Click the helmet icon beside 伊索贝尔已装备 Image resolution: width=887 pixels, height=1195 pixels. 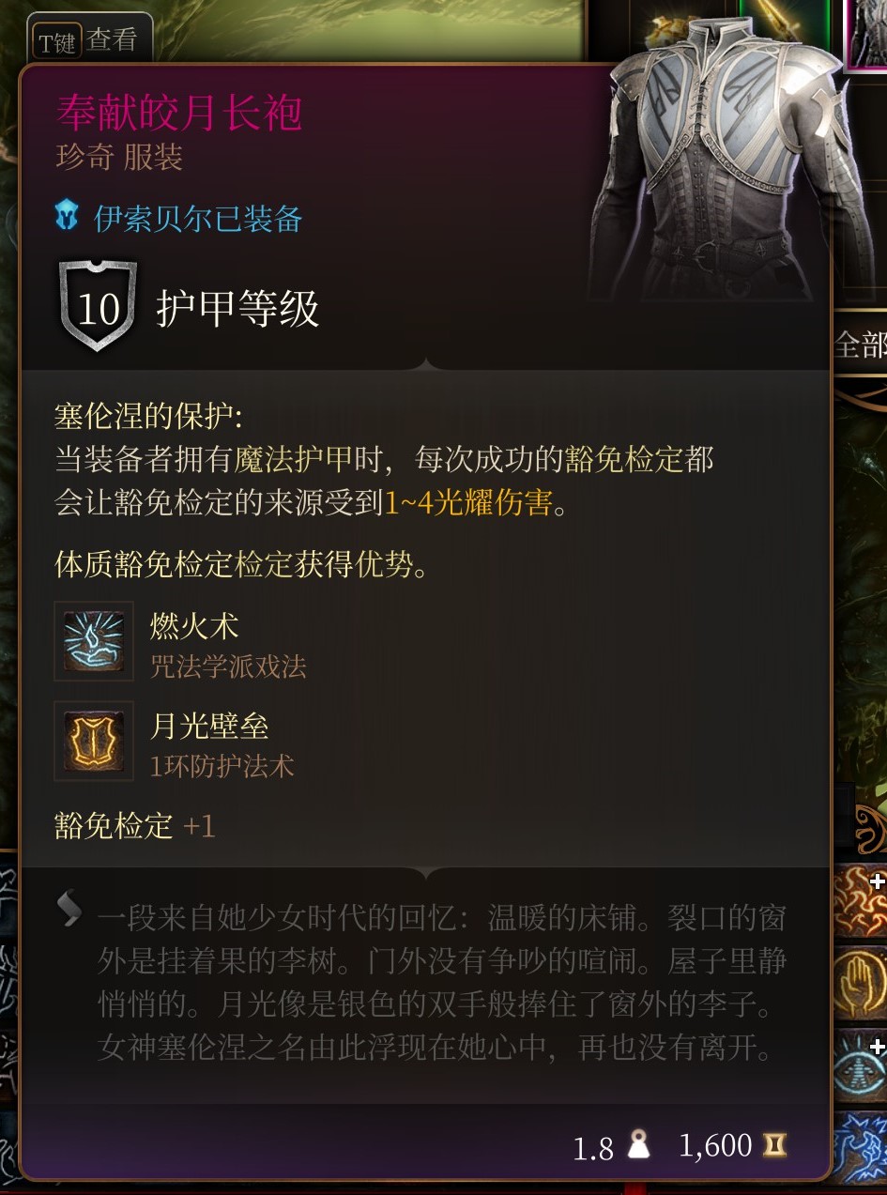point(68,218)
